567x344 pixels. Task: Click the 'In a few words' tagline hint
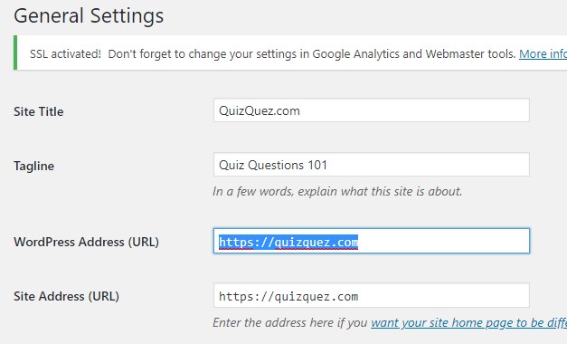pos(337,191)
